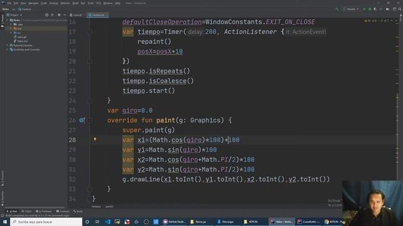Click the paint() breadcrumb below the editor

pyautogui.click(x=109, y=207)
